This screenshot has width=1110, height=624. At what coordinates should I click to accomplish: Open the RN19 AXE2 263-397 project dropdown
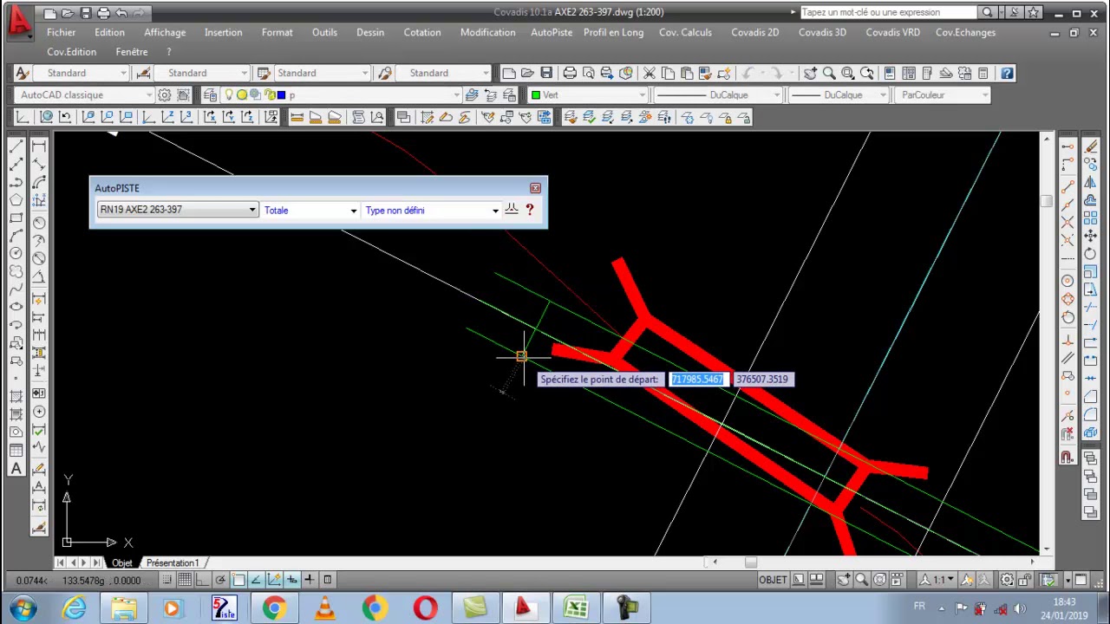point(177,210)
